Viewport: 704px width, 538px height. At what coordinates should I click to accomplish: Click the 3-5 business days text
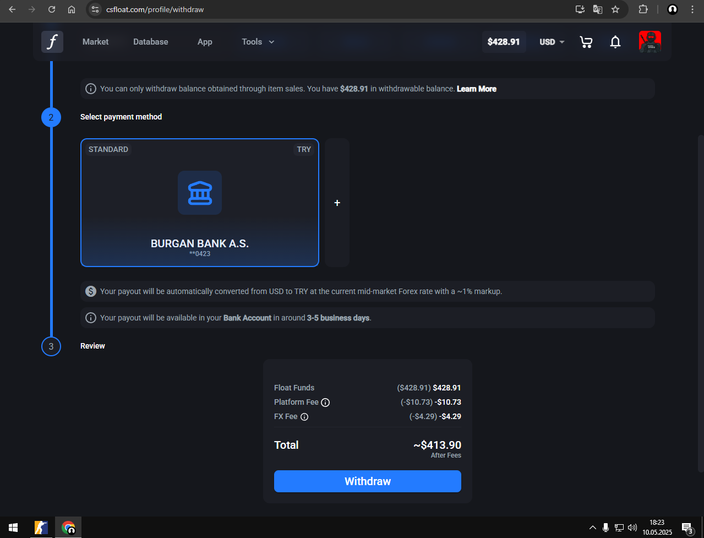tap(339, 318)
